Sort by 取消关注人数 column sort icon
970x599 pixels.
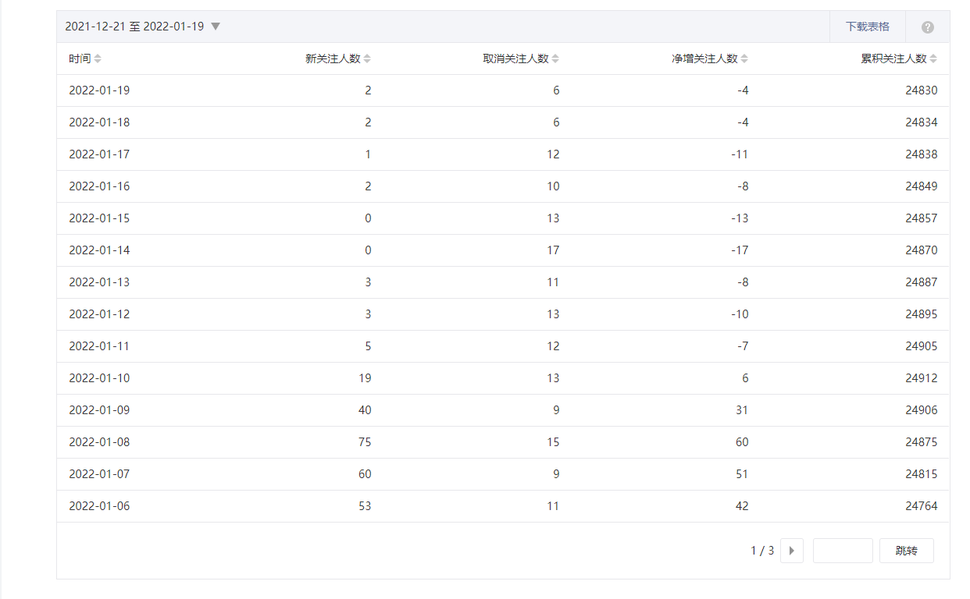555,58
